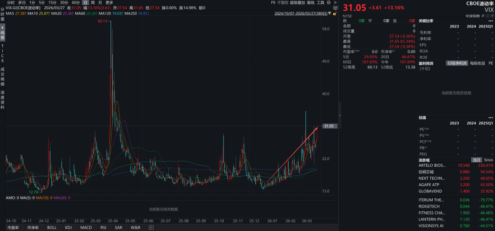Add a new indicator panel with plus icon

(x=151, y=227)
